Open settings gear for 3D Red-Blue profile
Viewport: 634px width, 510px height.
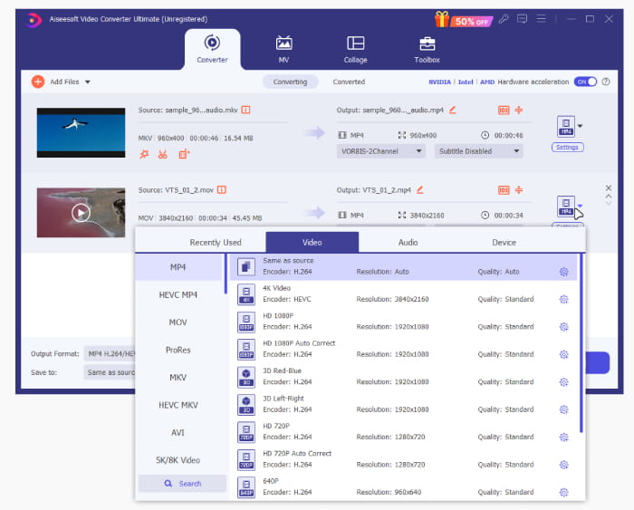pyautogui.click(x=563, y=381)
